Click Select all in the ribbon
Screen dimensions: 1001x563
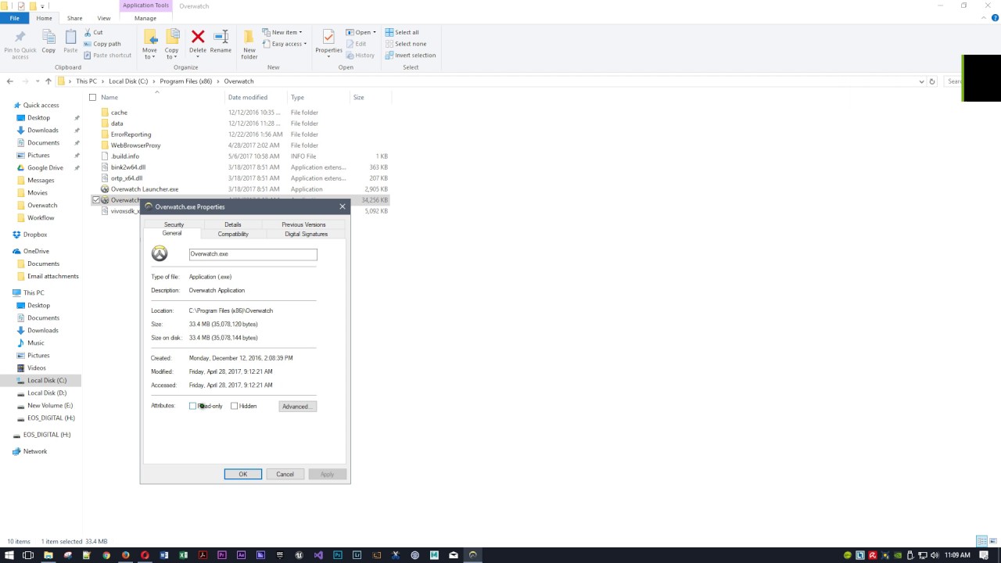point(402,32)
